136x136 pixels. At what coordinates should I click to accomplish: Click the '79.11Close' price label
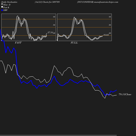coord(125,94)
